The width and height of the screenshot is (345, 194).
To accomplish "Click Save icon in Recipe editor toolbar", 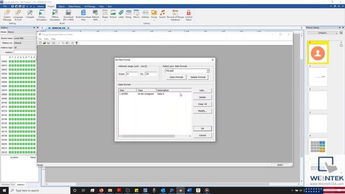I will pos(49,43).
